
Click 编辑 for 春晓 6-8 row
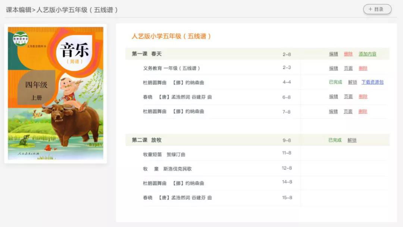point(333,97)
